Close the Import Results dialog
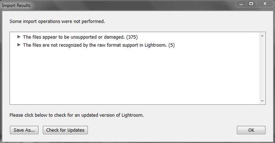The image size is (275, 143). click(x=265, y=4)
